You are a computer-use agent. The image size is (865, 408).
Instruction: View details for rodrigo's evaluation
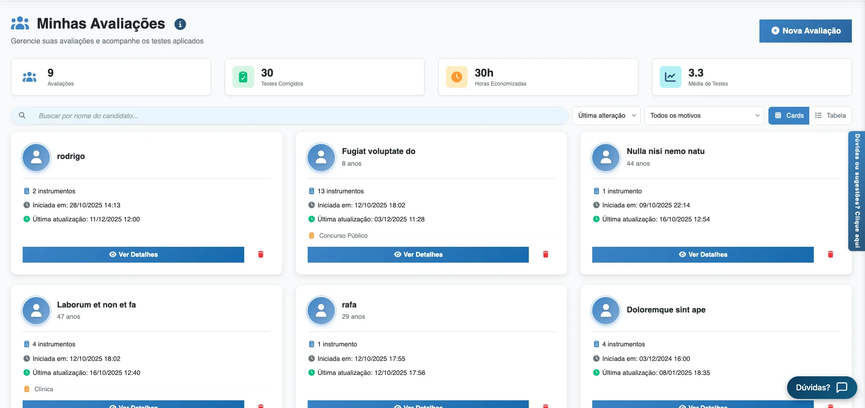coord(133,254)
